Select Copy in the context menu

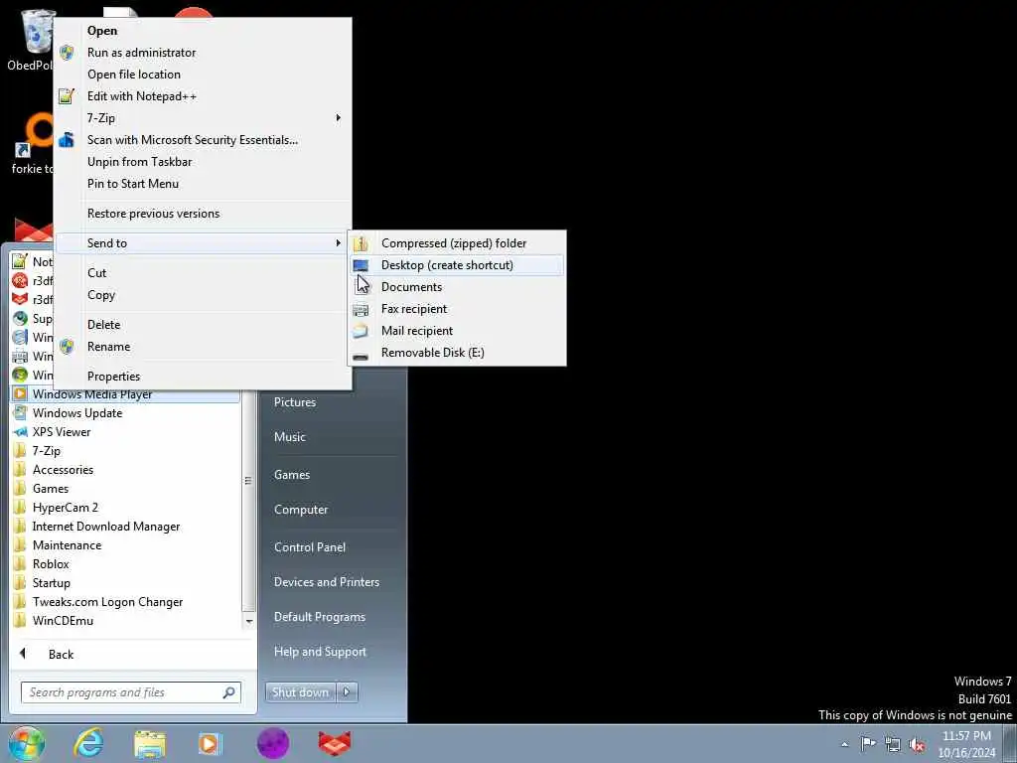click(x=203, y=295)
